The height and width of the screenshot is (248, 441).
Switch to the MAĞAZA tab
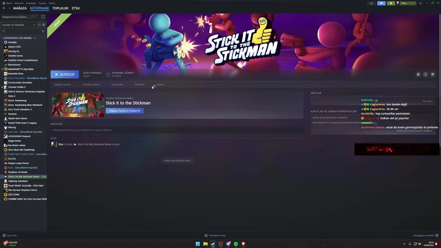20,8
